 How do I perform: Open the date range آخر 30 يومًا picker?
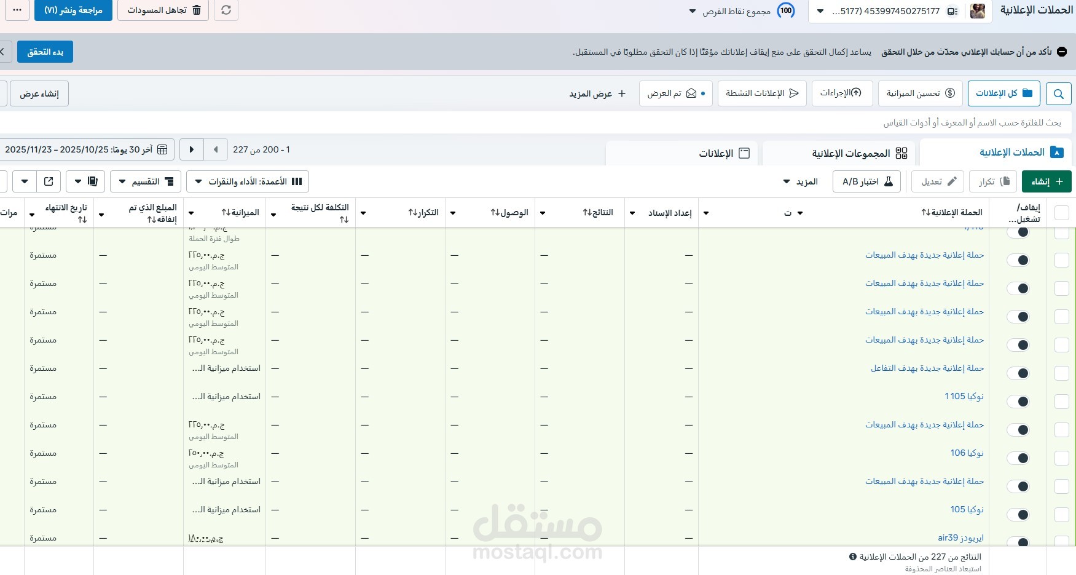[86, 149]
